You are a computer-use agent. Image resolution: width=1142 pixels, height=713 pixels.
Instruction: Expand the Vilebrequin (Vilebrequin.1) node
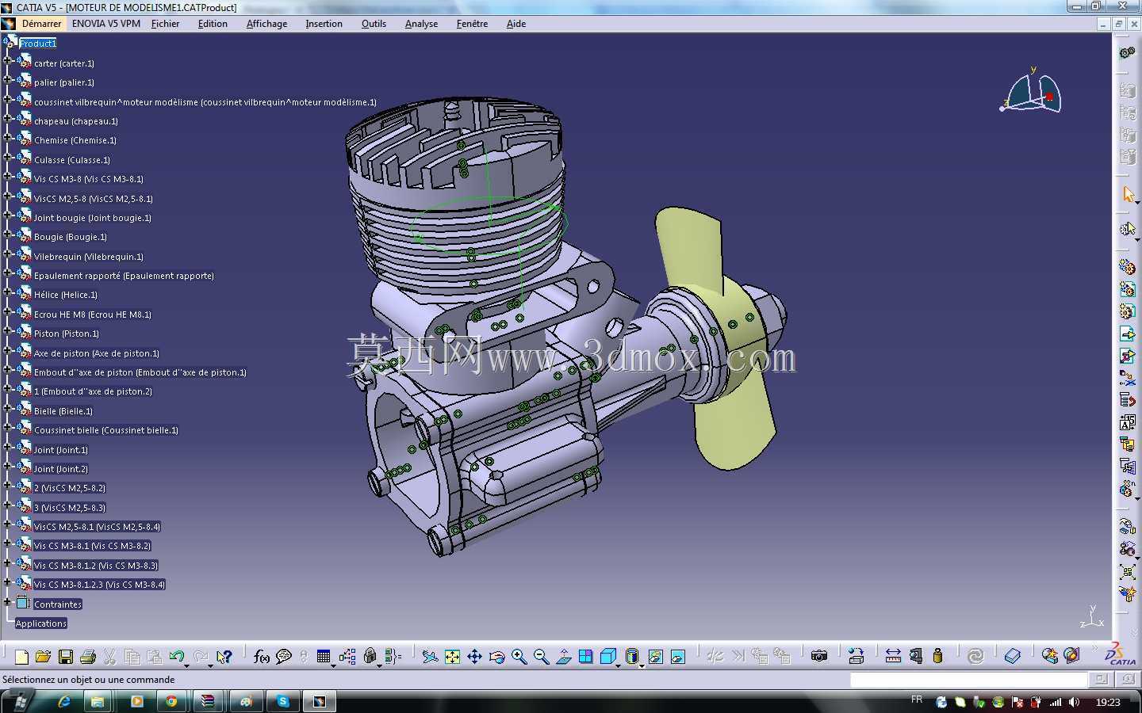[7, 254]
